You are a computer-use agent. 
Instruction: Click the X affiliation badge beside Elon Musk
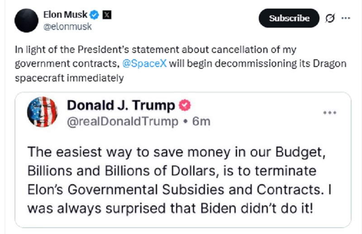[x=107, y=15]
